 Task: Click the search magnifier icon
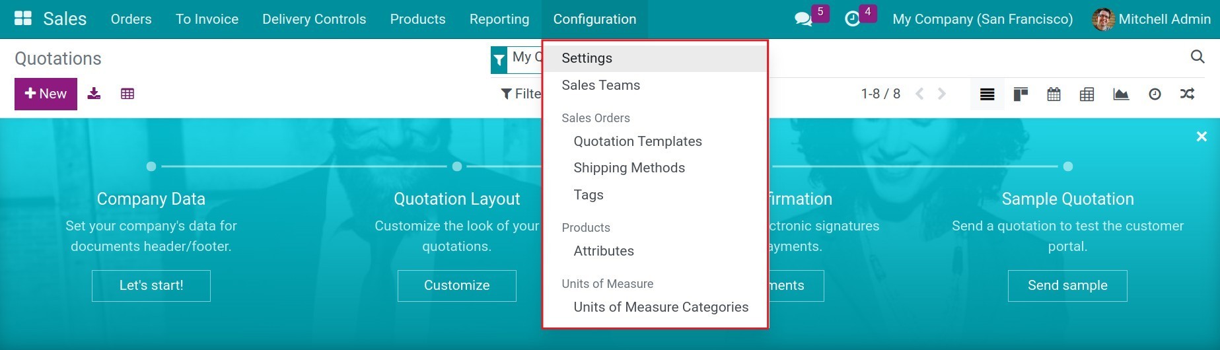[1197, 57]
